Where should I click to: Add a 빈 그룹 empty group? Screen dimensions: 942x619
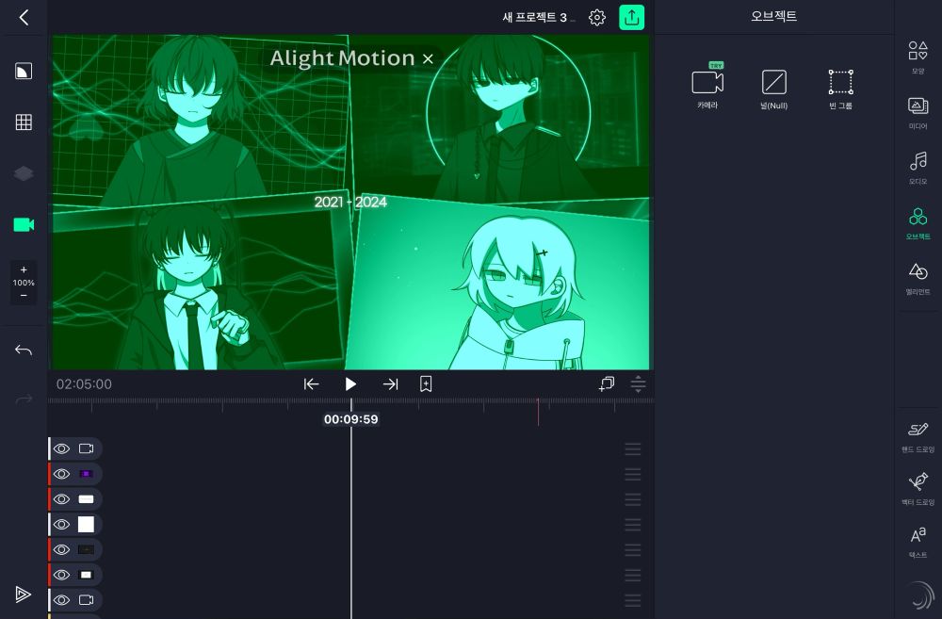tap(840, 89)
